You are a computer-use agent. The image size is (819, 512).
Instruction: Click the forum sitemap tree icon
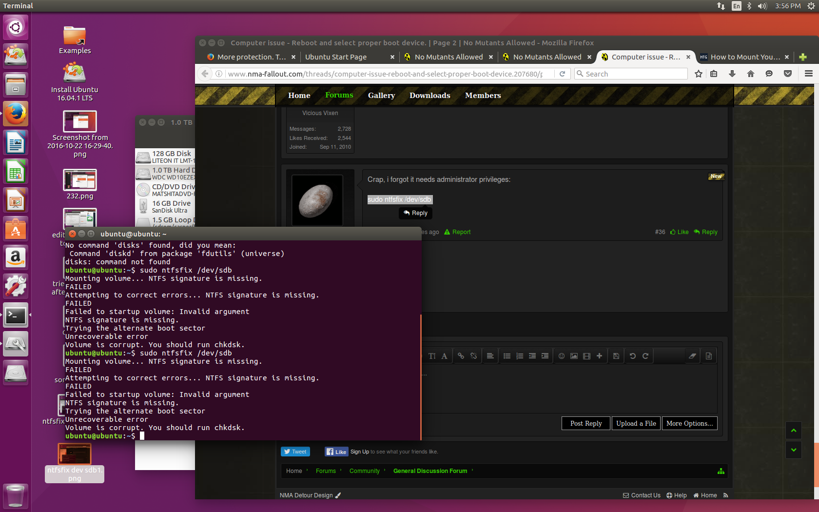pyautogui.click(x=721, y=471)
